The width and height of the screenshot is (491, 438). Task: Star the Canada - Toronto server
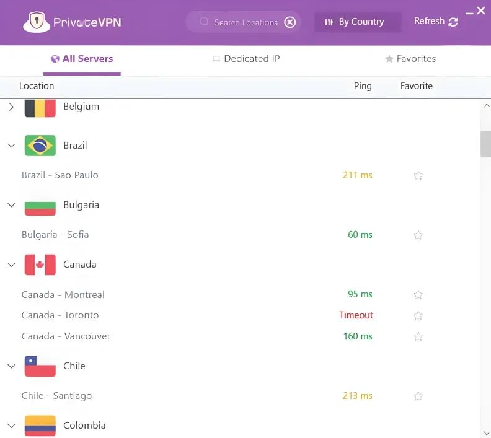[x=418, y=316]
